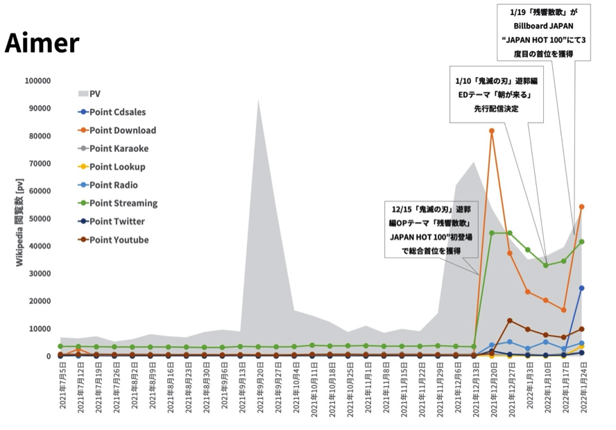Click the green Point Streaming legend marker

tap(83, 203)
